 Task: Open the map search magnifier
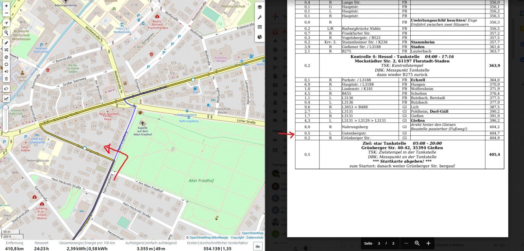click(6, 33)
